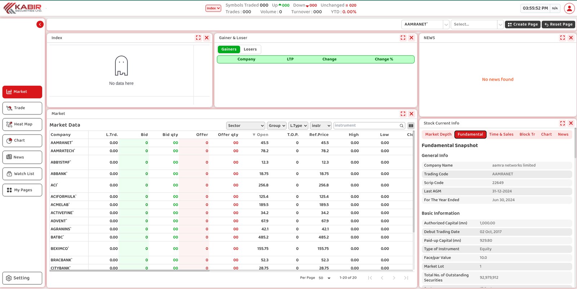Open the Index dropdown in header
The height and width of the screenshot is (289, 577).
point(213,8)
